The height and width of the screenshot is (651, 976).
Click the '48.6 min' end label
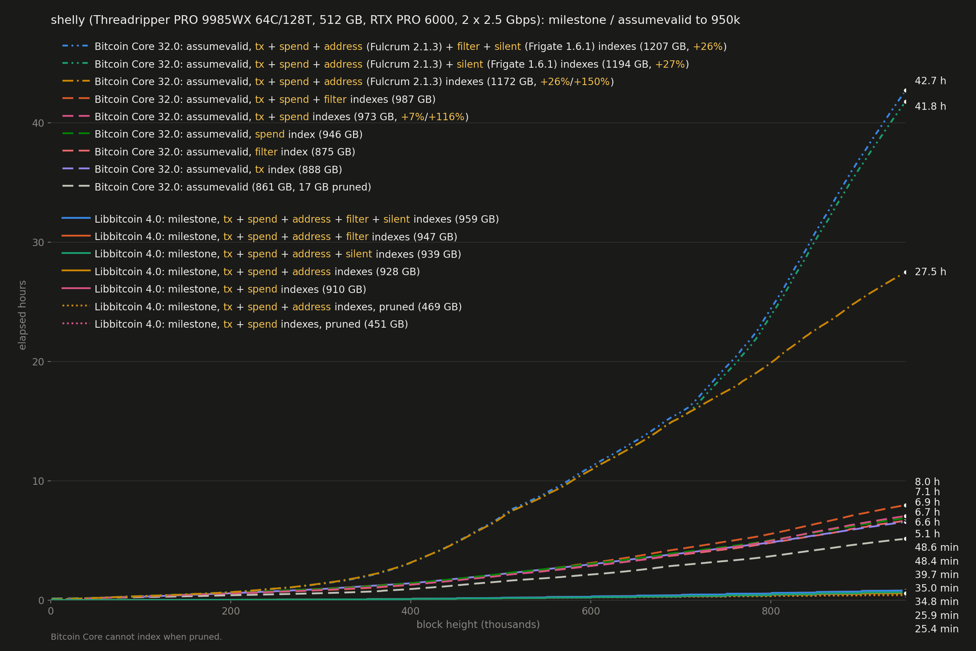pos(937,548)
